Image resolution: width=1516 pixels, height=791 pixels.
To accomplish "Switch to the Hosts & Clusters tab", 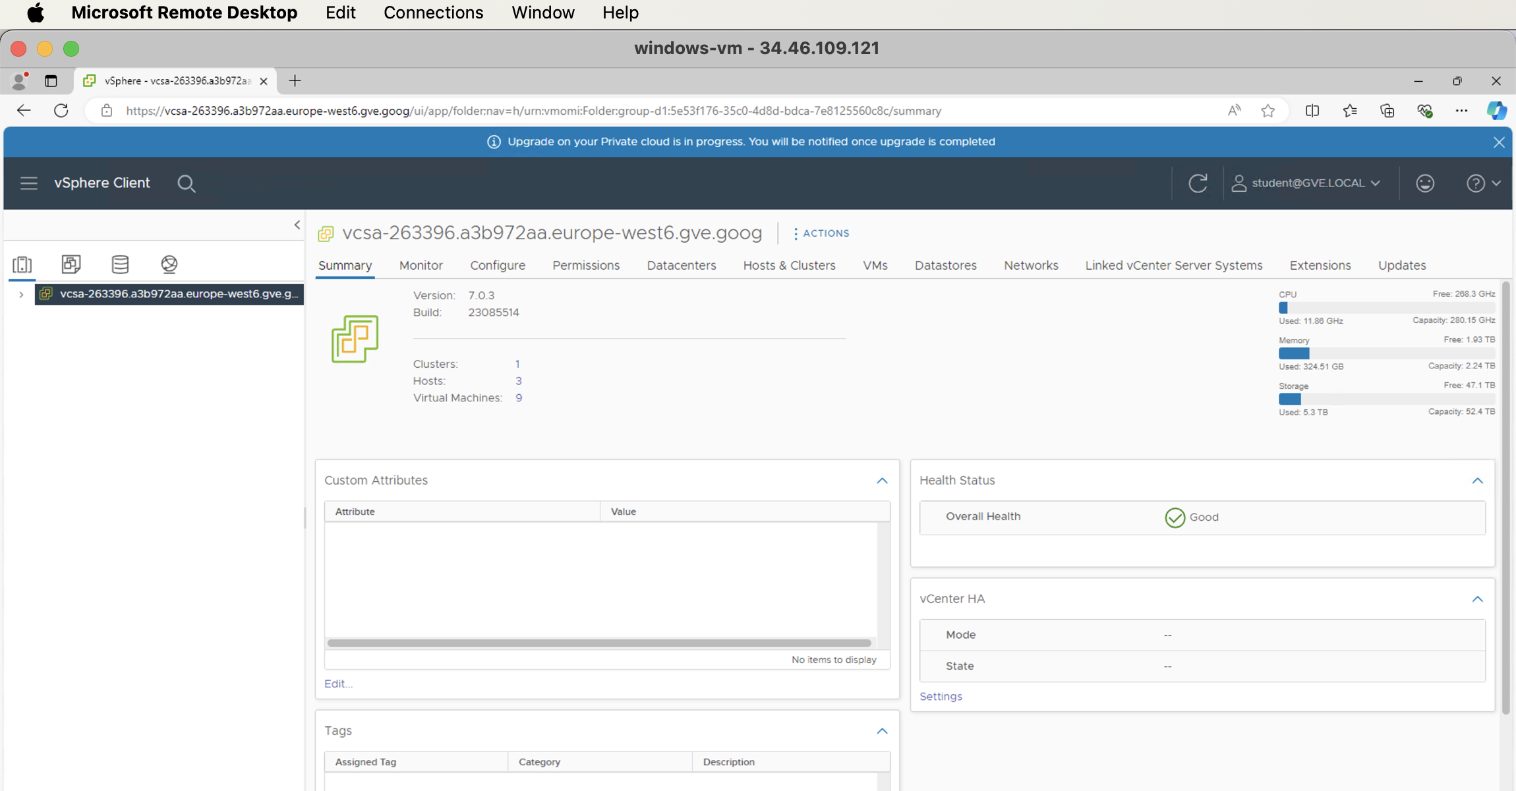I will [789, 266].
